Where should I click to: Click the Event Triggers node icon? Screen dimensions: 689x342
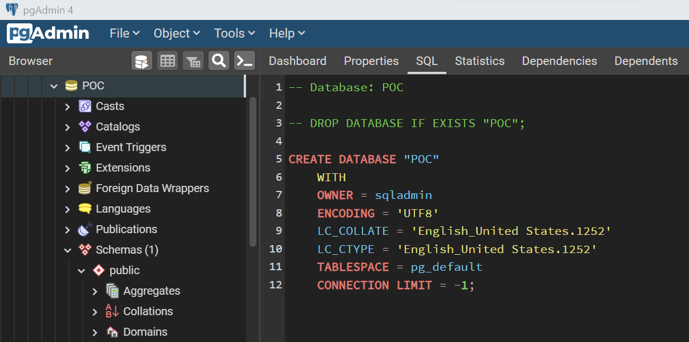pos(85,147)
